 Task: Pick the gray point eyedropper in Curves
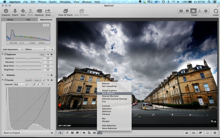pyautogui.click(x=38, y=84)
